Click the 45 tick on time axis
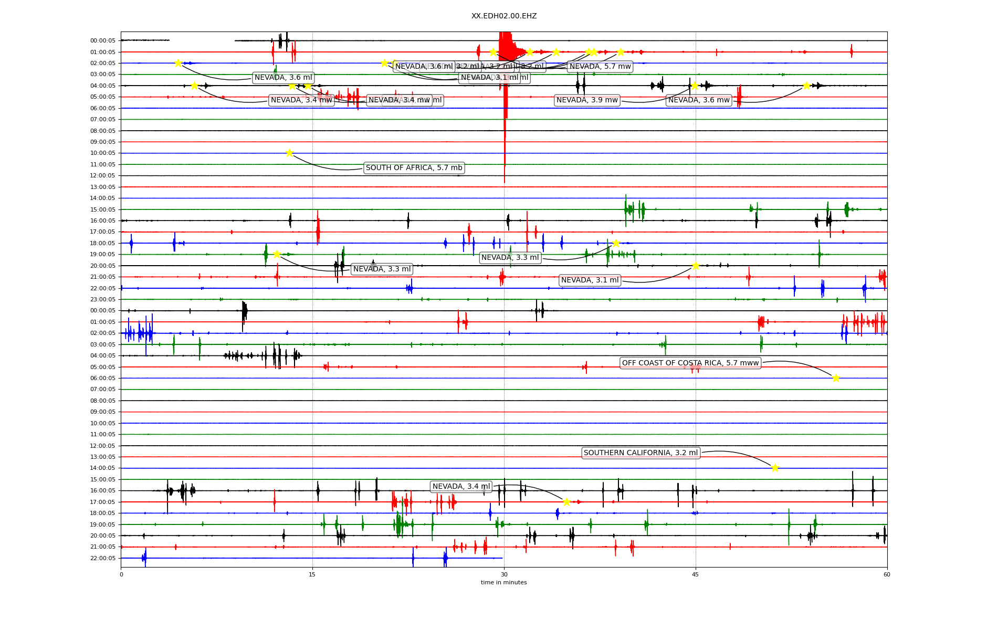The image size is (1008, 630). [x=695, y=574]
